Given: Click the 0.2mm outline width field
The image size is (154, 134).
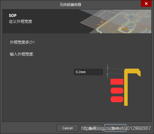Looking at the screenshot, I should [x=88, y=72].
